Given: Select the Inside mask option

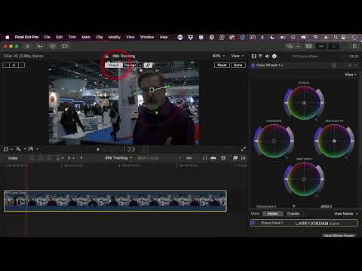Looking at the screenshot, I should 272,214.
